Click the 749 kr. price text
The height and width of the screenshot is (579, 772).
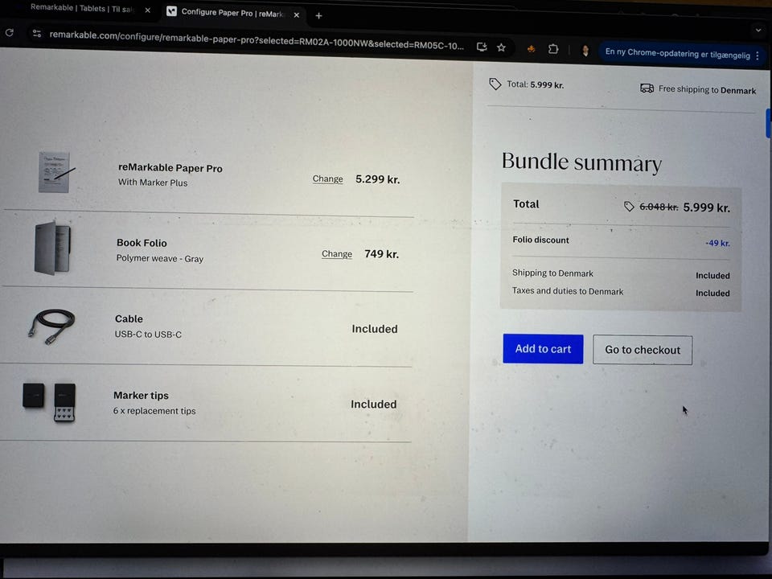(x=381, y=254)
